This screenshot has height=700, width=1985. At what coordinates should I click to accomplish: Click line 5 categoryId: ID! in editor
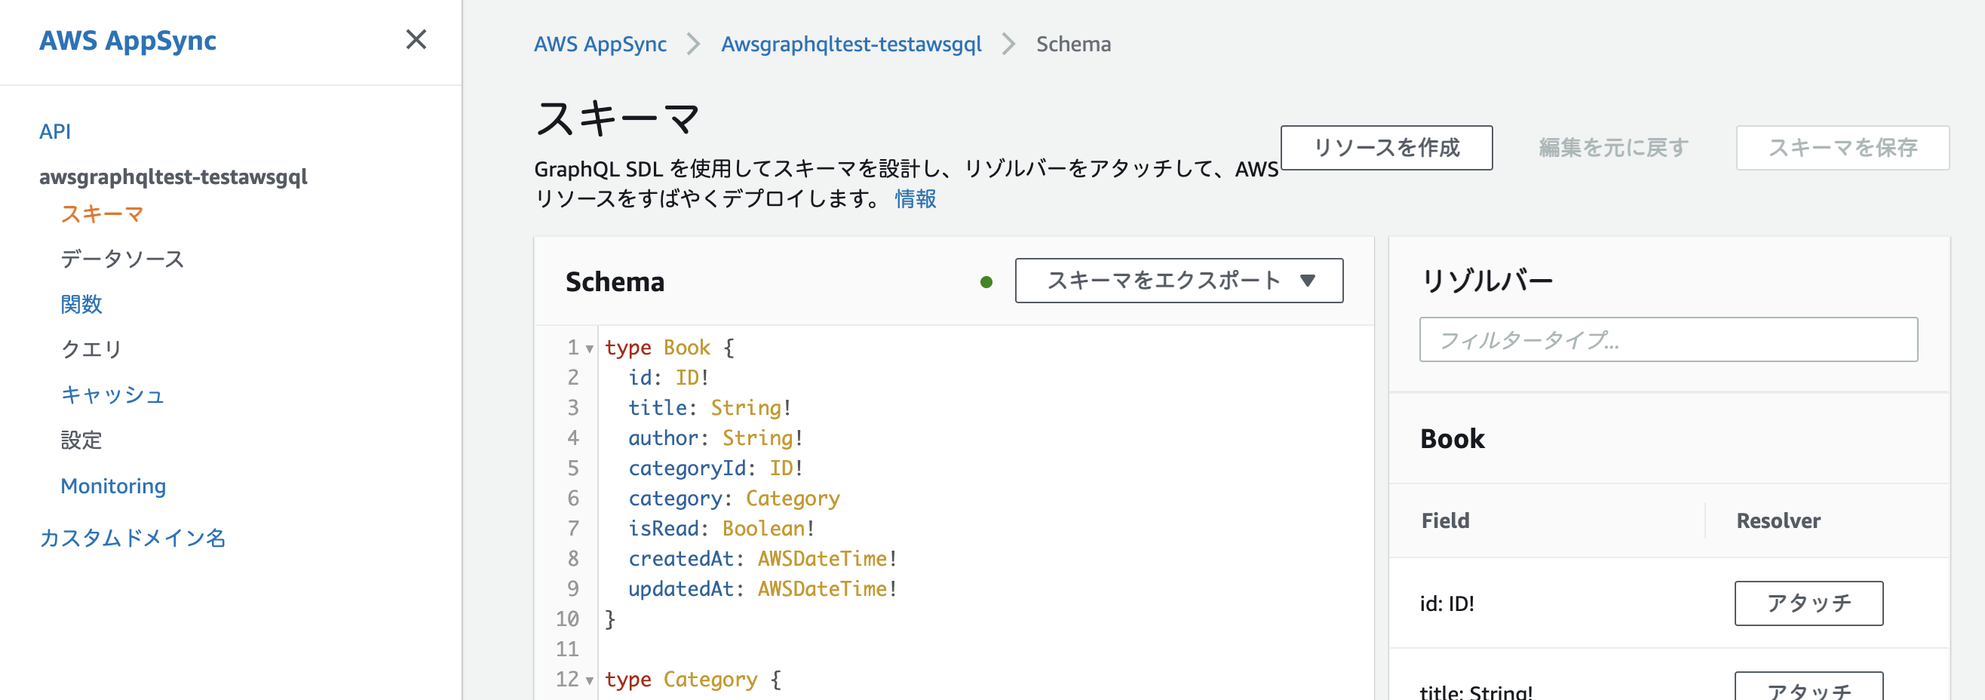716,468
